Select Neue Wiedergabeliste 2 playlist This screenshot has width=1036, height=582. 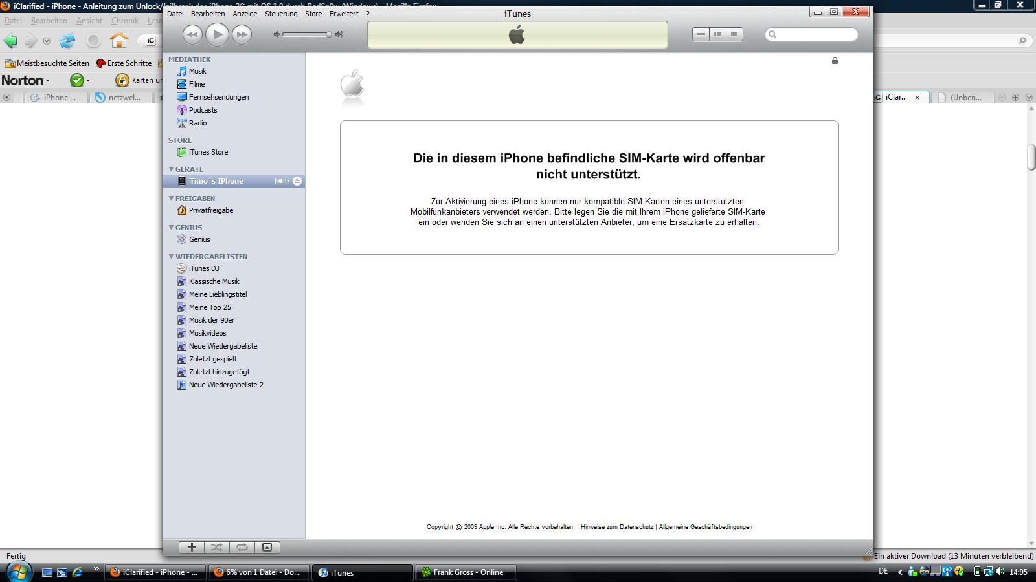[226, 385]
